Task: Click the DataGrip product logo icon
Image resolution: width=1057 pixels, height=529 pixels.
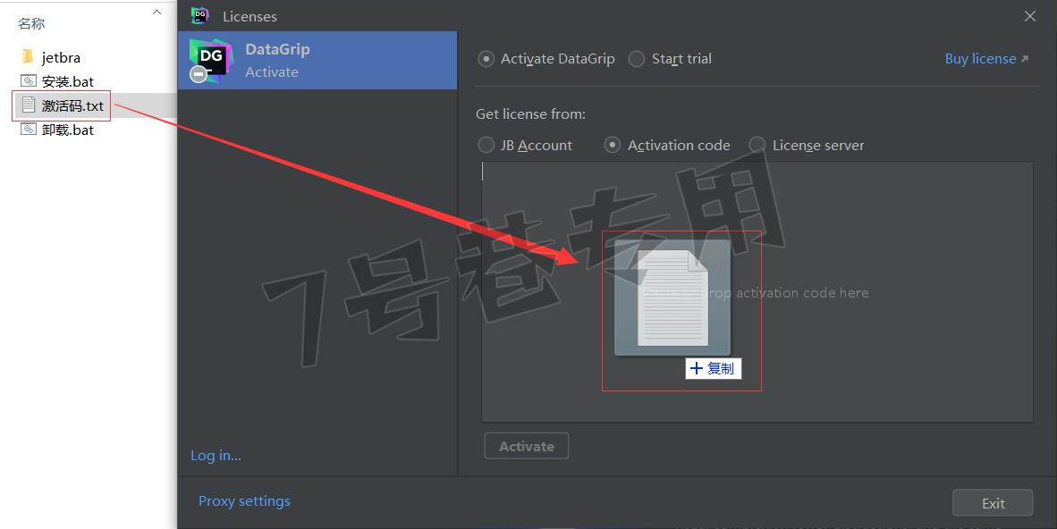Action: point(211,61)
